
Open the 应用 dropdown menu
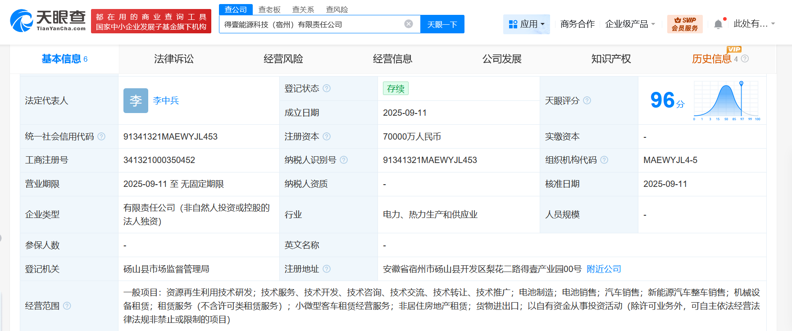coord(526,24)
